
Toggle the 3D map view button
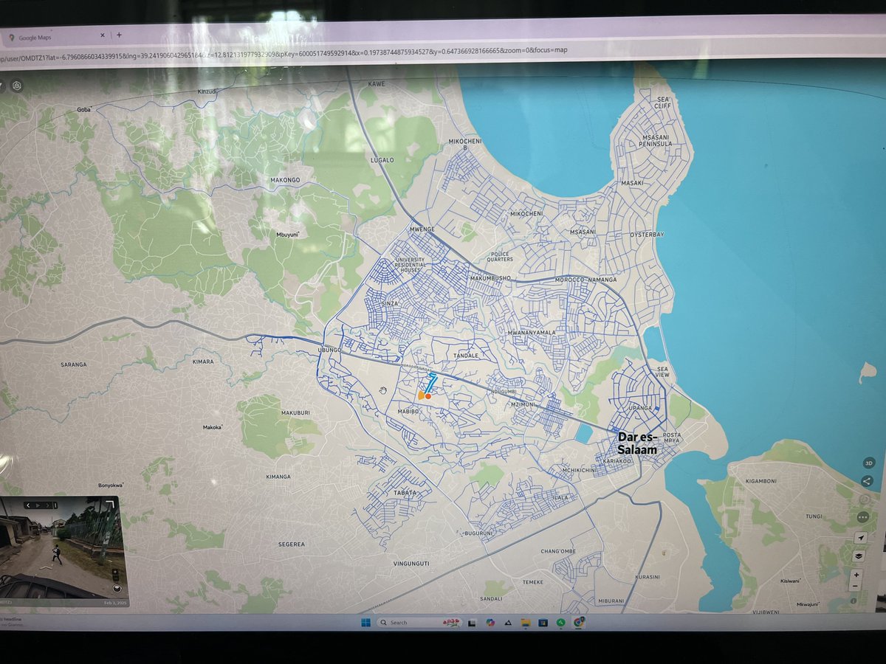[868, 463]
